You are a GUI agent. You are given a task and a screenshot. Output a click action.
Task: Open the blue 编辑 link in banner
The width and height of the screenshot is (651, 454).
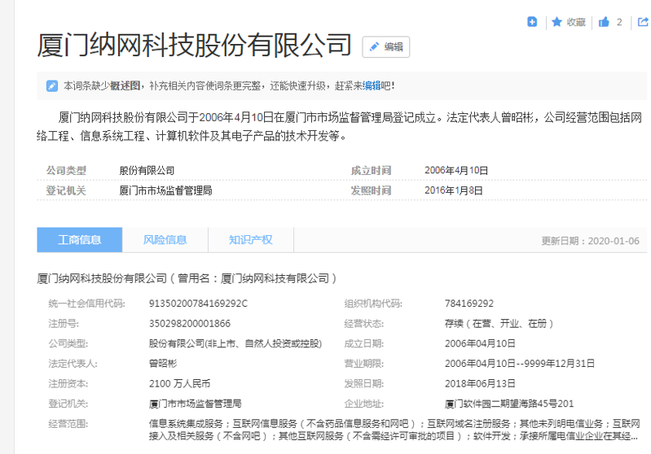(372, 85)
